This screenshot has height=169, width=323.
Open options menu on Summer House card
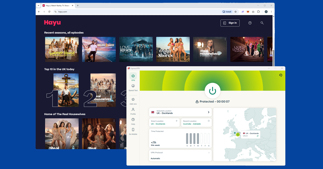[x=77, y=39]
